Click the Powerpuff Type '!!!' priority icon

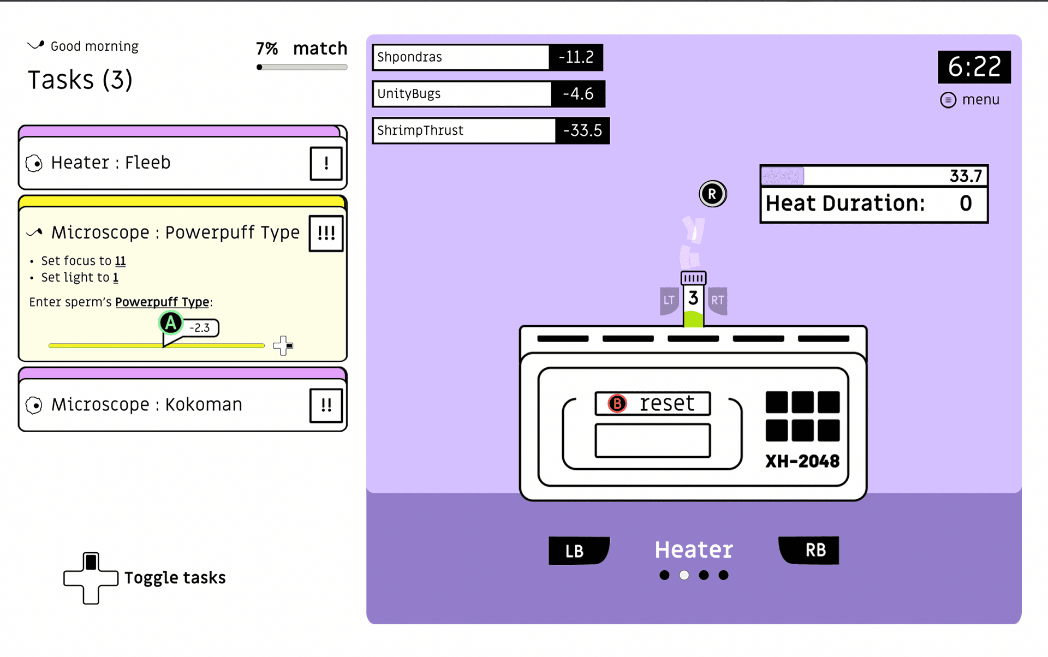coord(326,234)
